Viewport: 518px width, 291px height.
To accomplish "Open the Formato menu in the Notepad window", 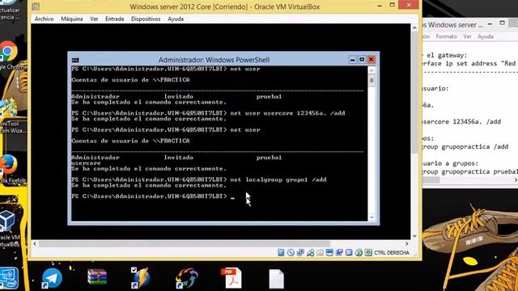I will click(x=446, y=36).
